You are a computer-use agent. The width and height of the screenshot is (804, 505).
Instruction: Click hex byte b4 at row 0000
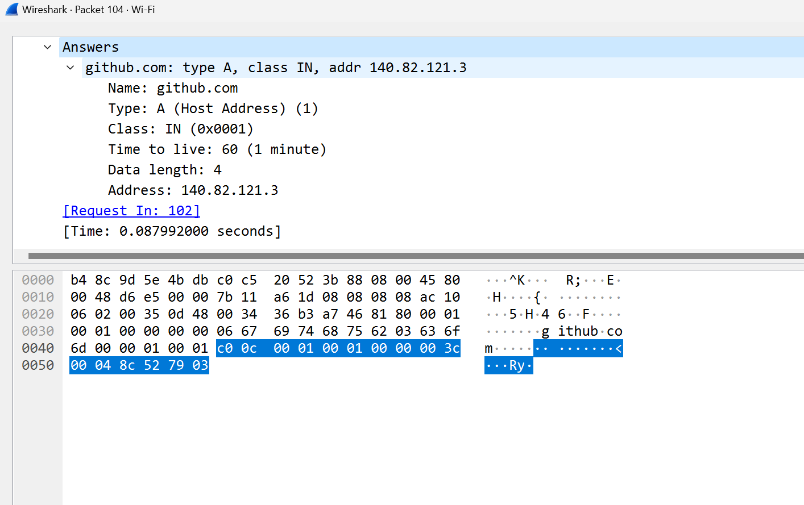(78, 280)
